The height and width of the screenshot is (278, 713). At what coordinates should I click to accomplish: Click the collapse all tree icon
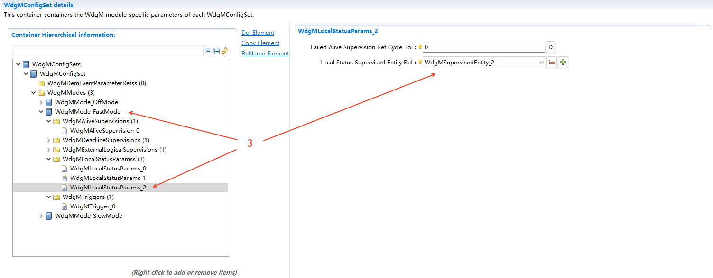[208, 51]
